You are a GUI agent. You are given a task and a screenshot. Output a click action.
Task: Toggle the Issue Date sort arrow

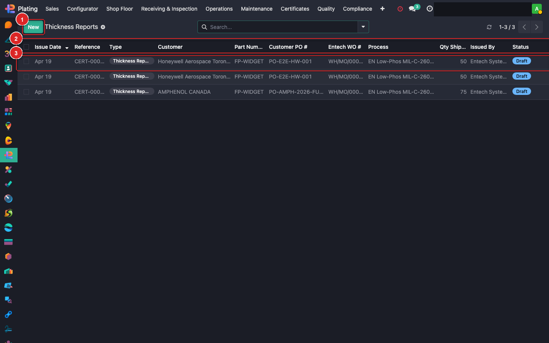(67, 47)
